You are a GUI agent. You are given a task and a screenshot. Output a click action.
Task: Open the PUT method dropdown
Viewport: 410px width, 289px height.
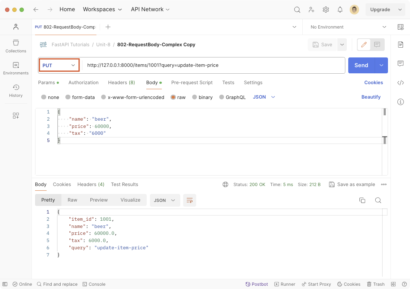59,65
